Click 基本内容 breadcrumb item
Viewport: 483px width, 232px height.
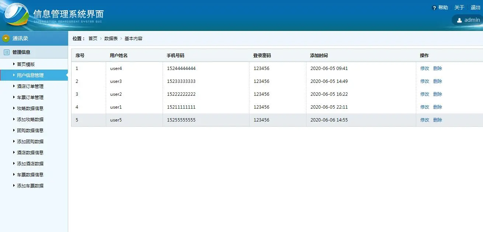[x=133, y=38]
